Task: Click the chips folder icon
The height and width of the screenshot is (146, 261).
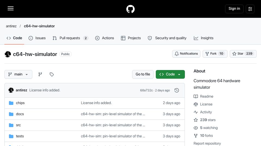Action: pyautogui.click(x=11, y=103)
